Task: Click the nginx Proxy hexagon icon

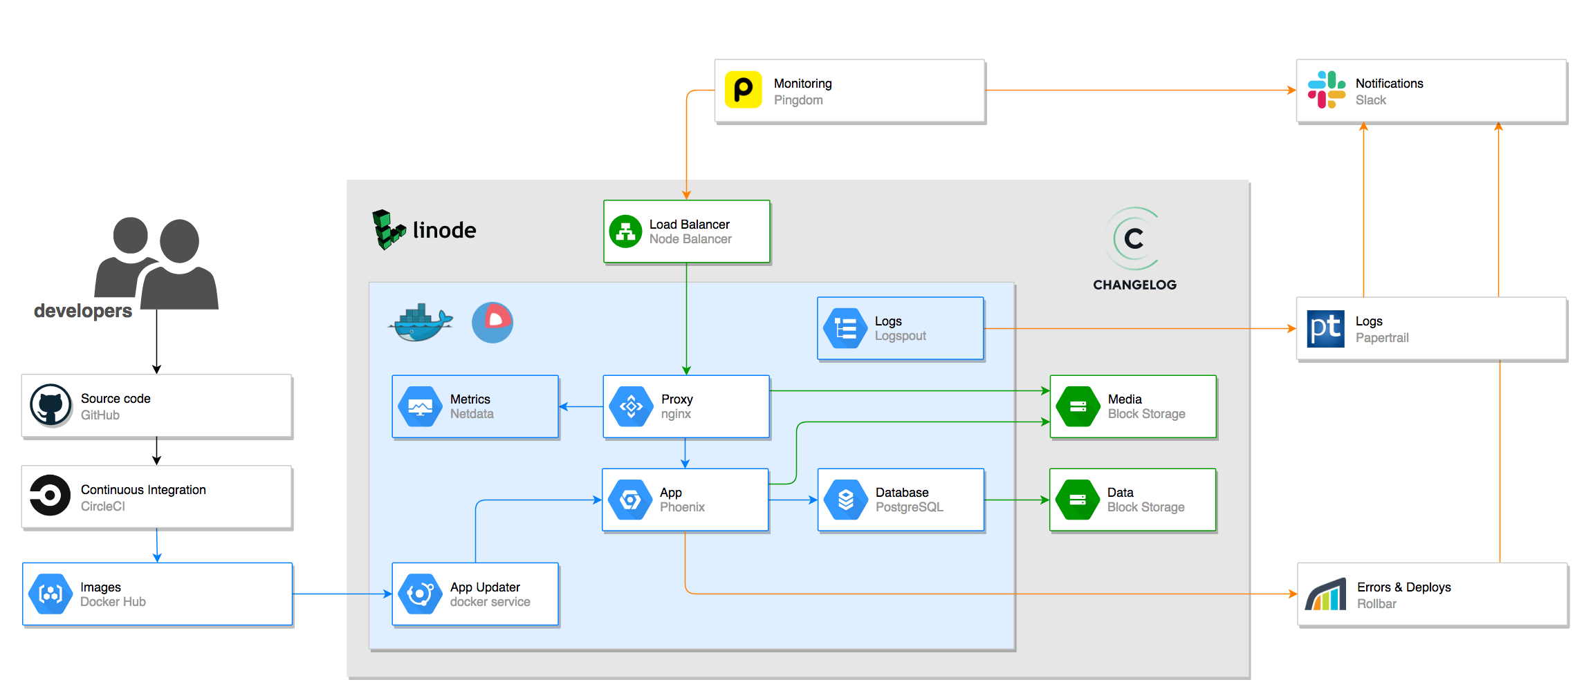Action: click(x=631, y=406)
